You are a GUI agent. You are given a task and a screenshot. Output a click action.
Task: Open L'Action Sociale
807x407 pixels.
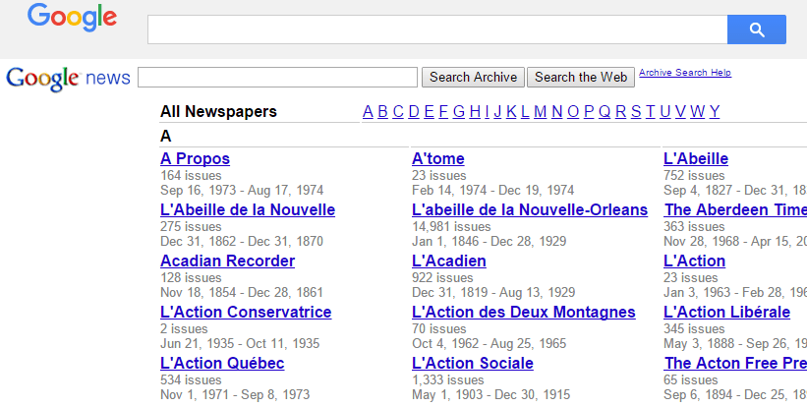(473, 364)
